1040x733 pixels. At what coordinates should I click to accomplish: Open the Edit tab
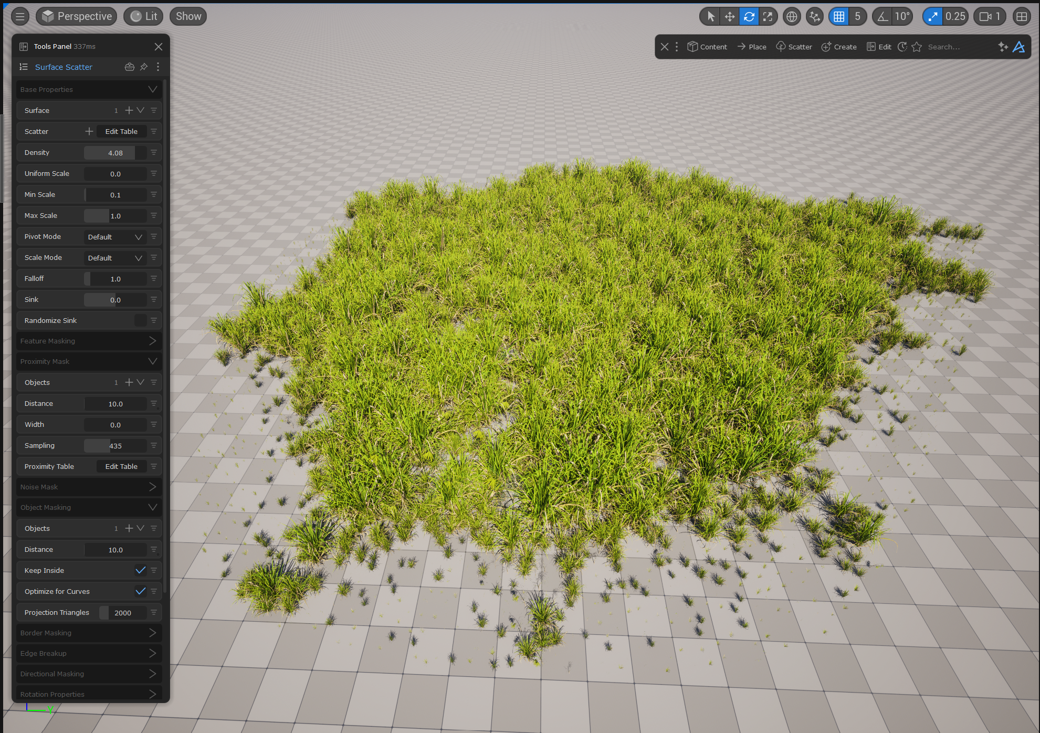coord(879,47)
